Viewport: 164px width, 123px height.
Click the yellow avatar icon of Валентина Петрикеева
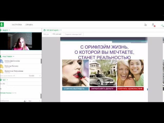click(1, 71)
